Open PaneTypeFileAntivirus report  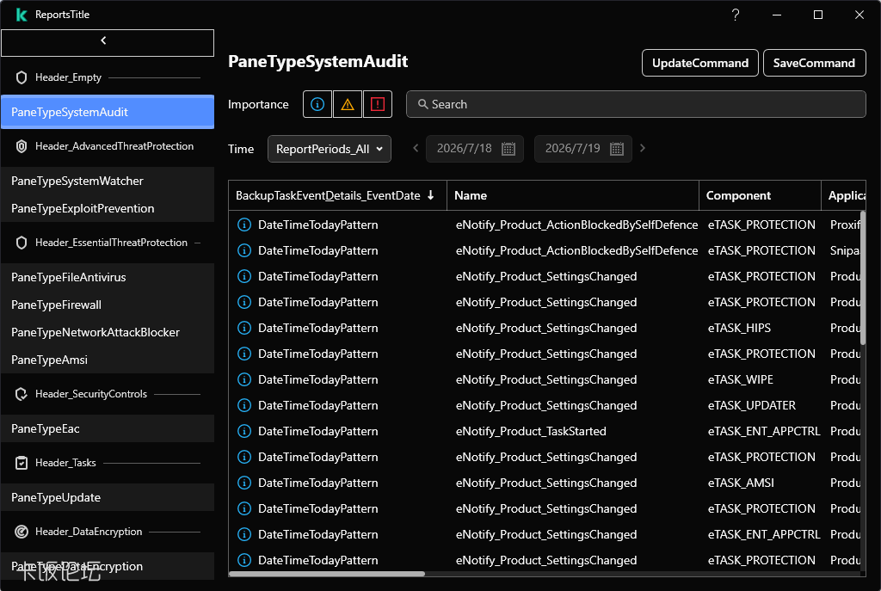[x=108, y=277]
